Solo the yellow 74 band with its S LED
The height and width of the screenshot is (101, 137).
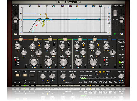pyautogui.click(x=56, y=67)
